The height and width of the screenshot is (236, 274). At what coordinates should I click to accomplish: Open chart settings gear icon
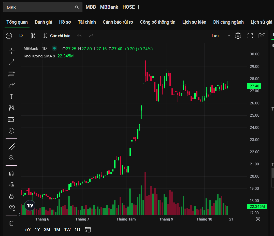click(x=238, y=36)
